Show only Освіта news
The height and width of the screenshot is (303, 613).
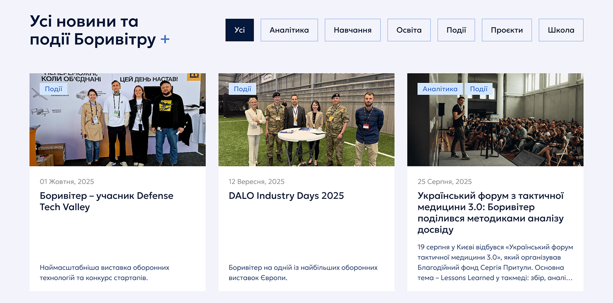pyautogui.click(x=409, y=30)
